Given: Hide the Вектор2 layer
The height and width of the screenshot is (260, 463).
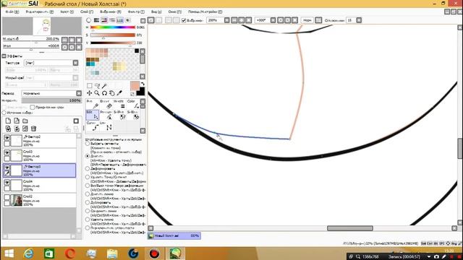Looking at the screenshot, I should [7, 138].
